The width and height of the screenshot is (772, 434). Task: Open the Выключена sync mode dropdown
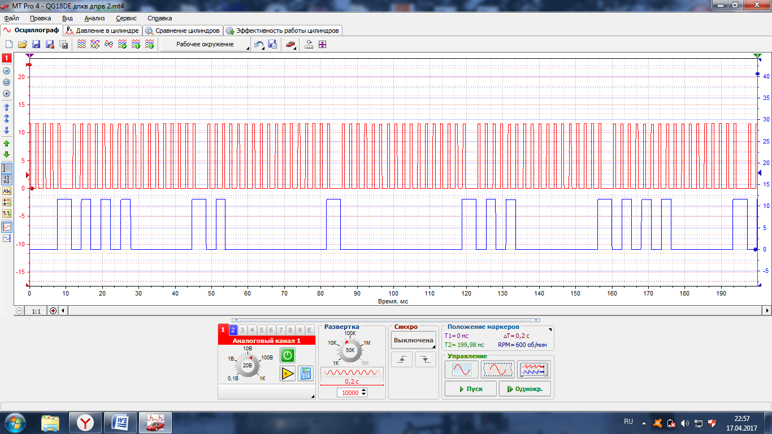point(414,340)
